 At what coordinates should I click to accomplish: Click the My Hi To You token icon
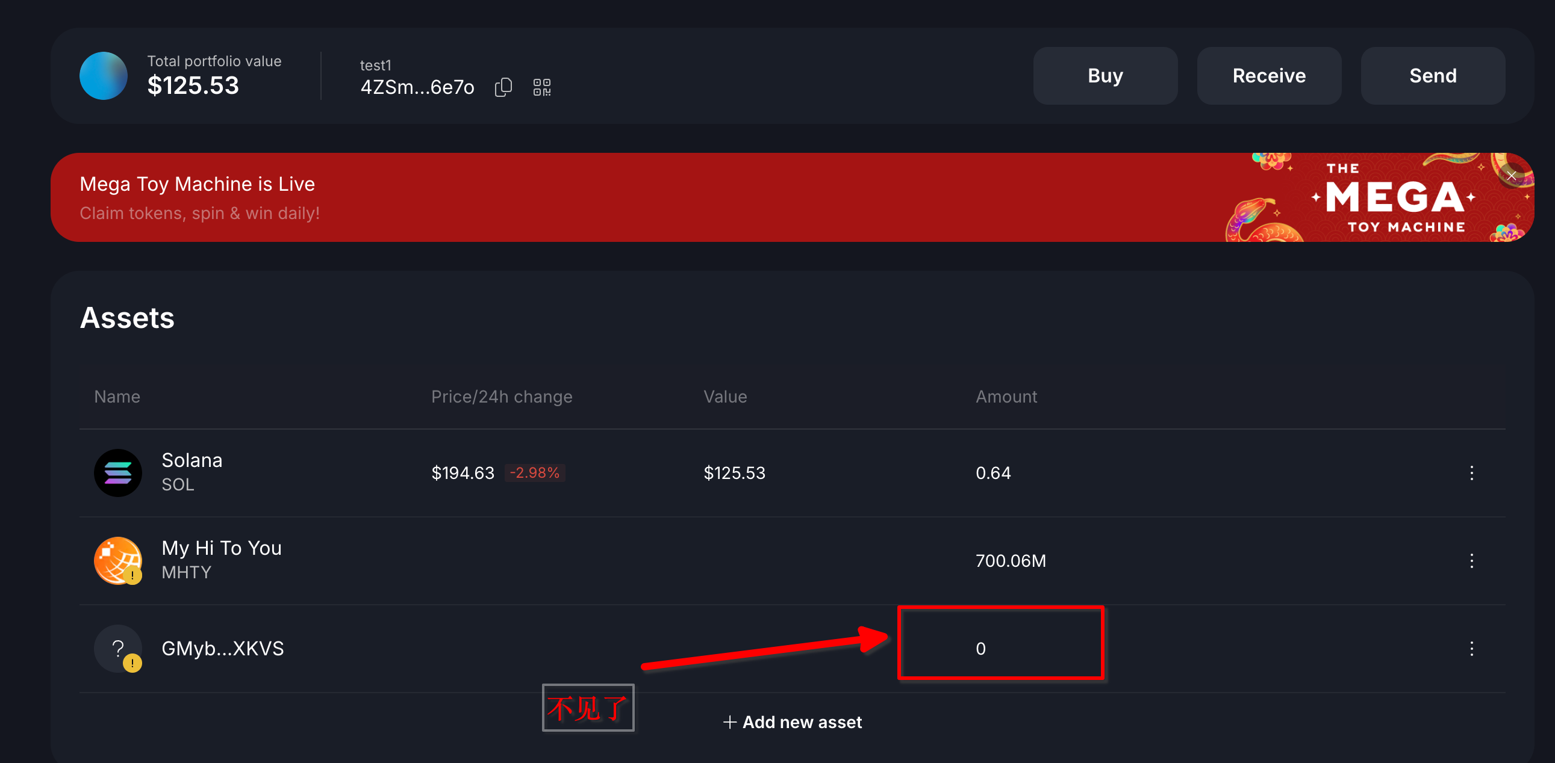coord(117,560)
